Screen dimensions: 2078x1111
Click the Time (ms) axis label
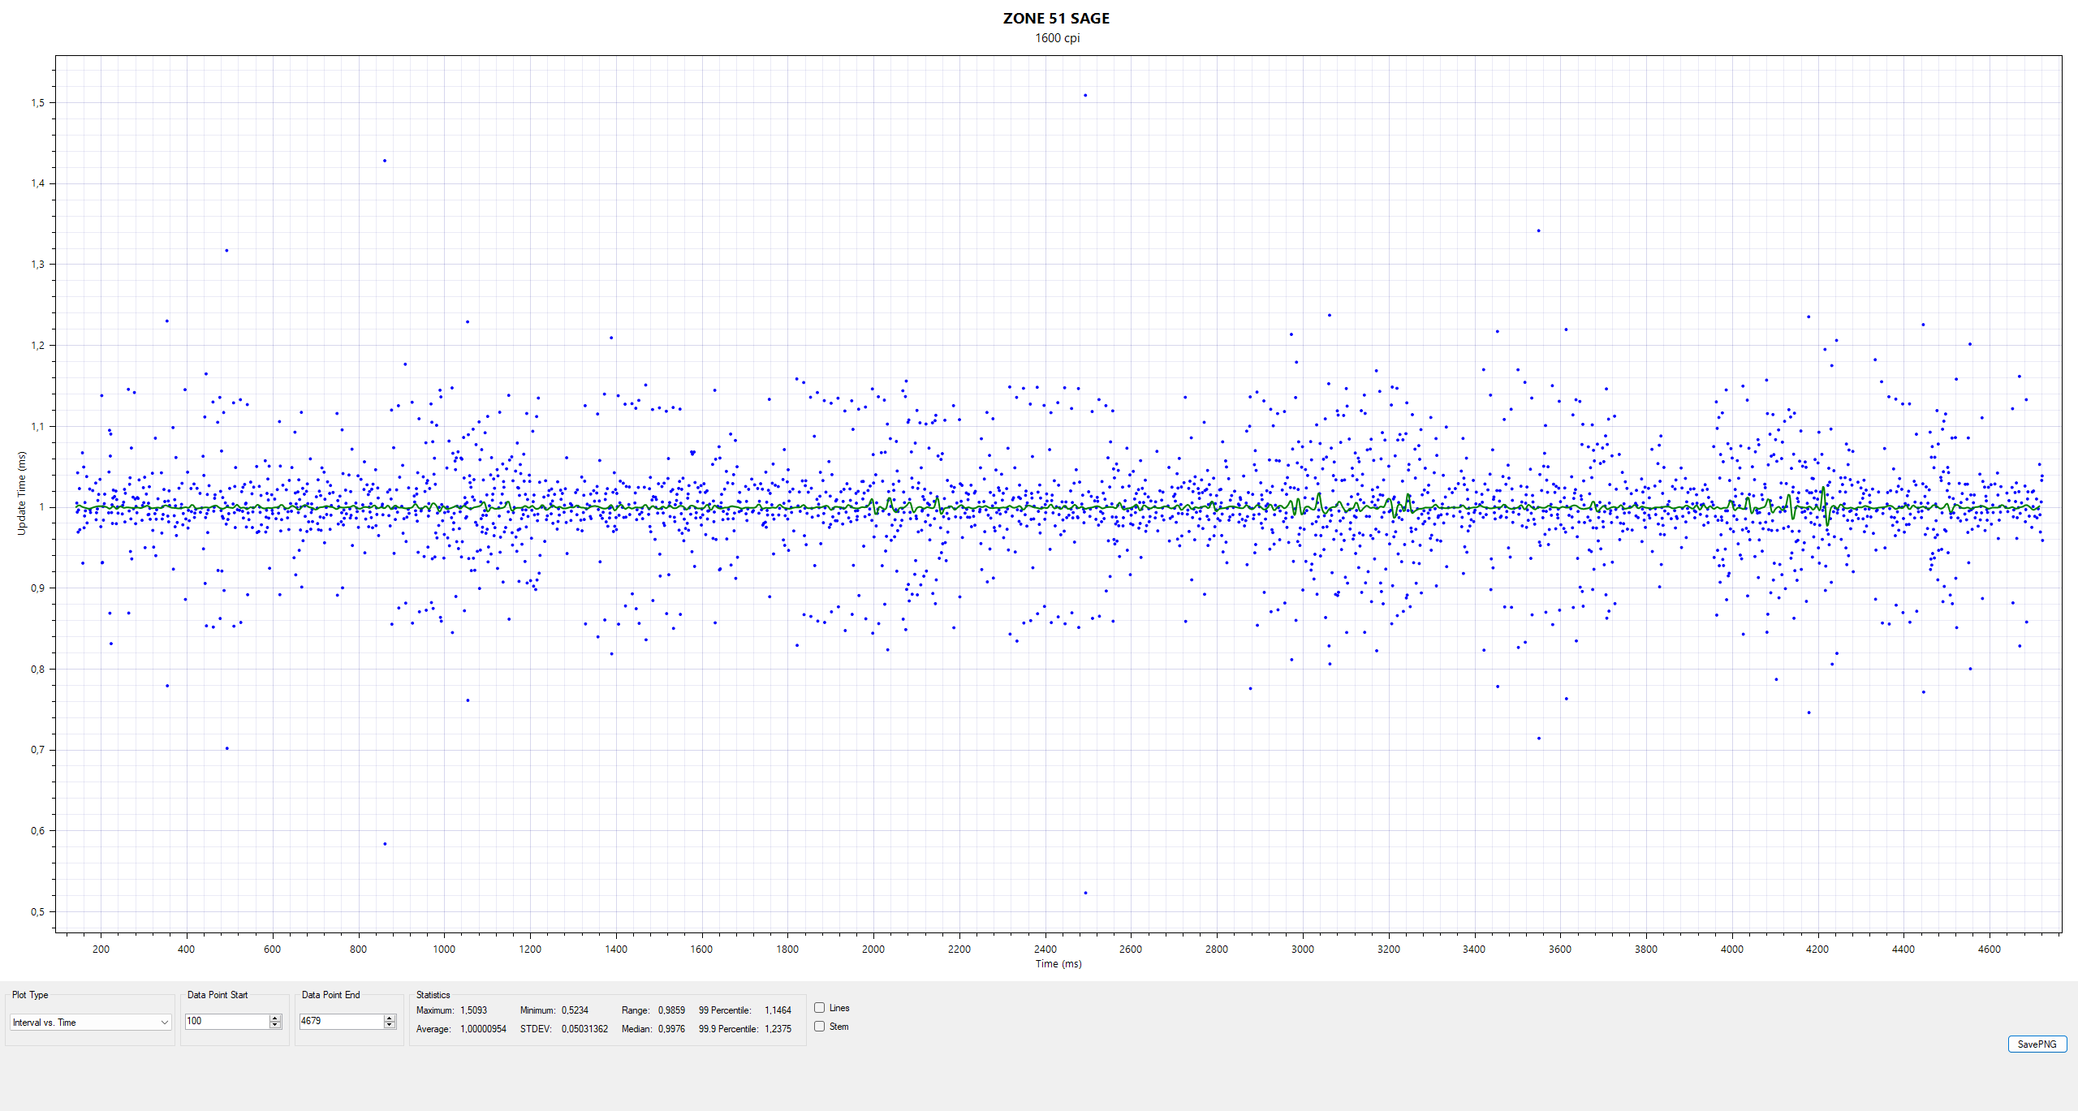[1058, 964]
